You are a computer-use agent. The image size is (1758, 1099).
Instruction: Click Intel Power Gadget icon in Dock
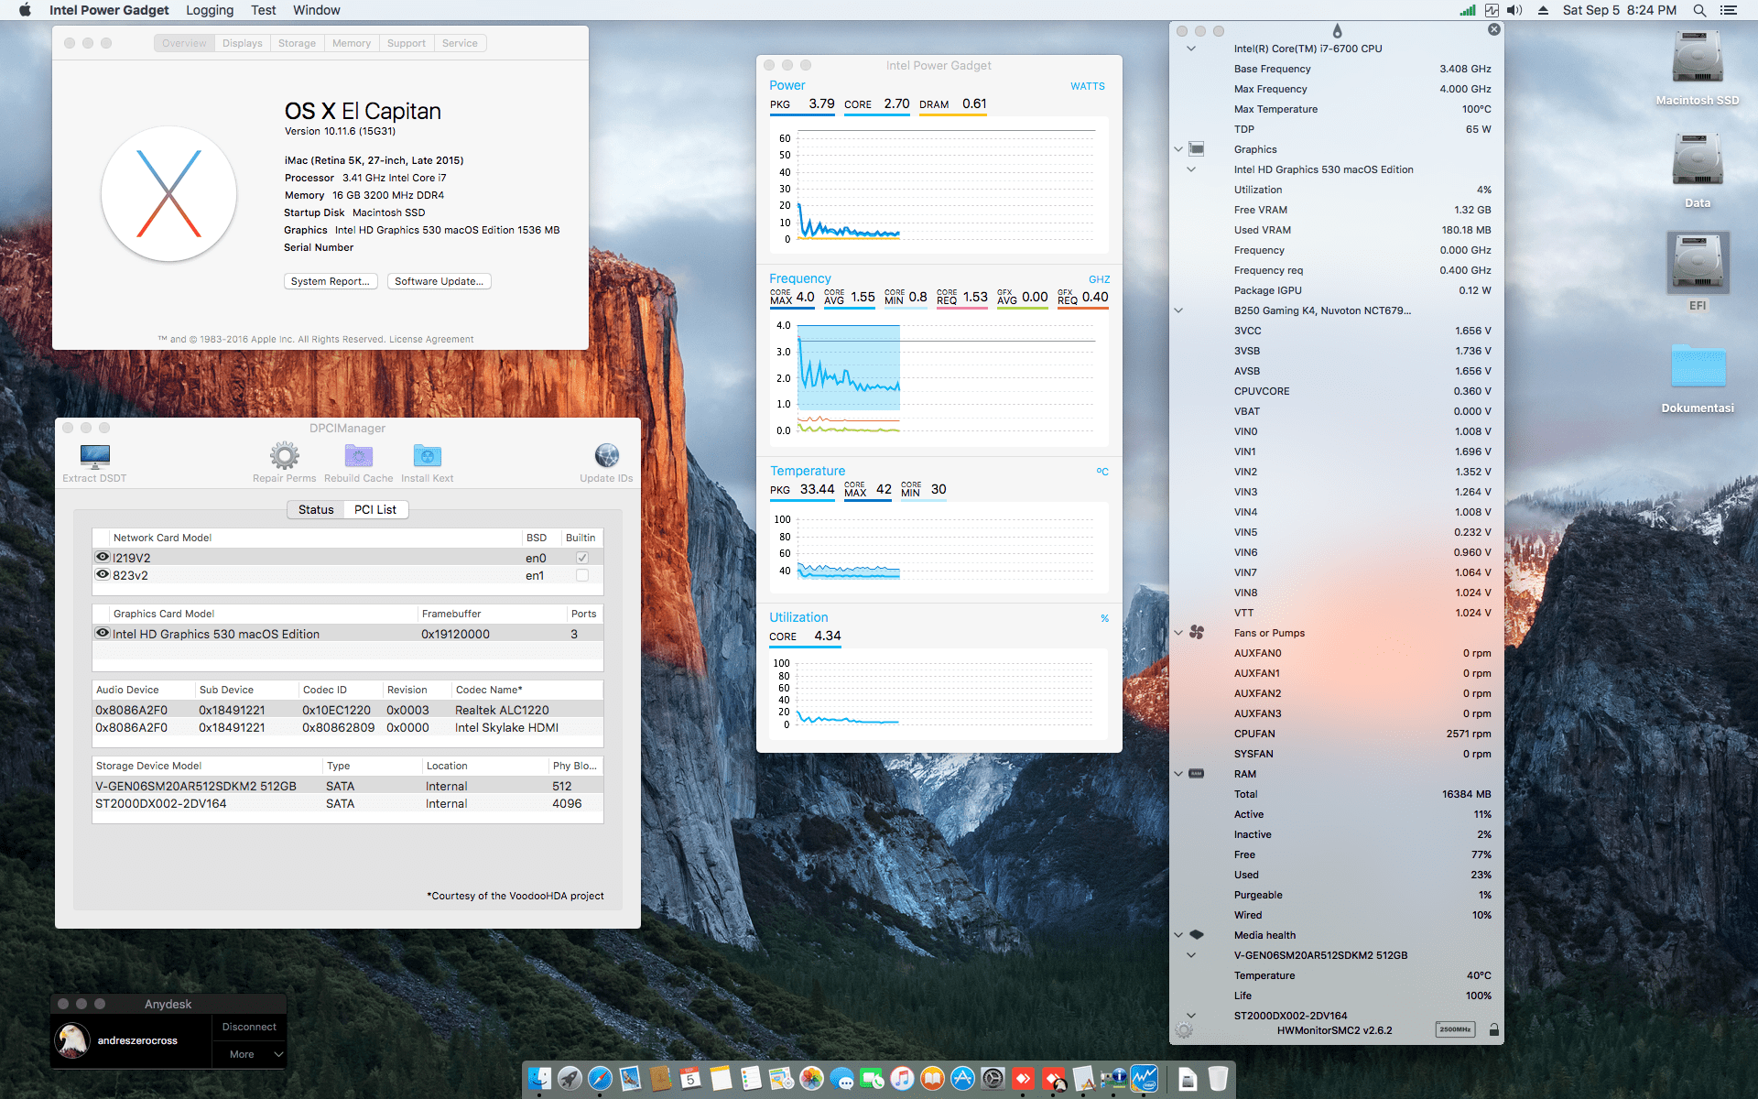[1145, 1079]
